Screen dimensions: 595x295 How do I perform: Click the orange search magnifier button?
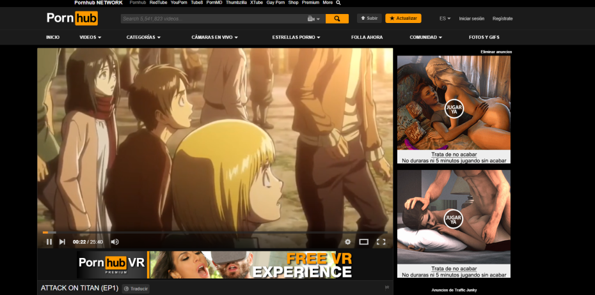pos(337,19)
